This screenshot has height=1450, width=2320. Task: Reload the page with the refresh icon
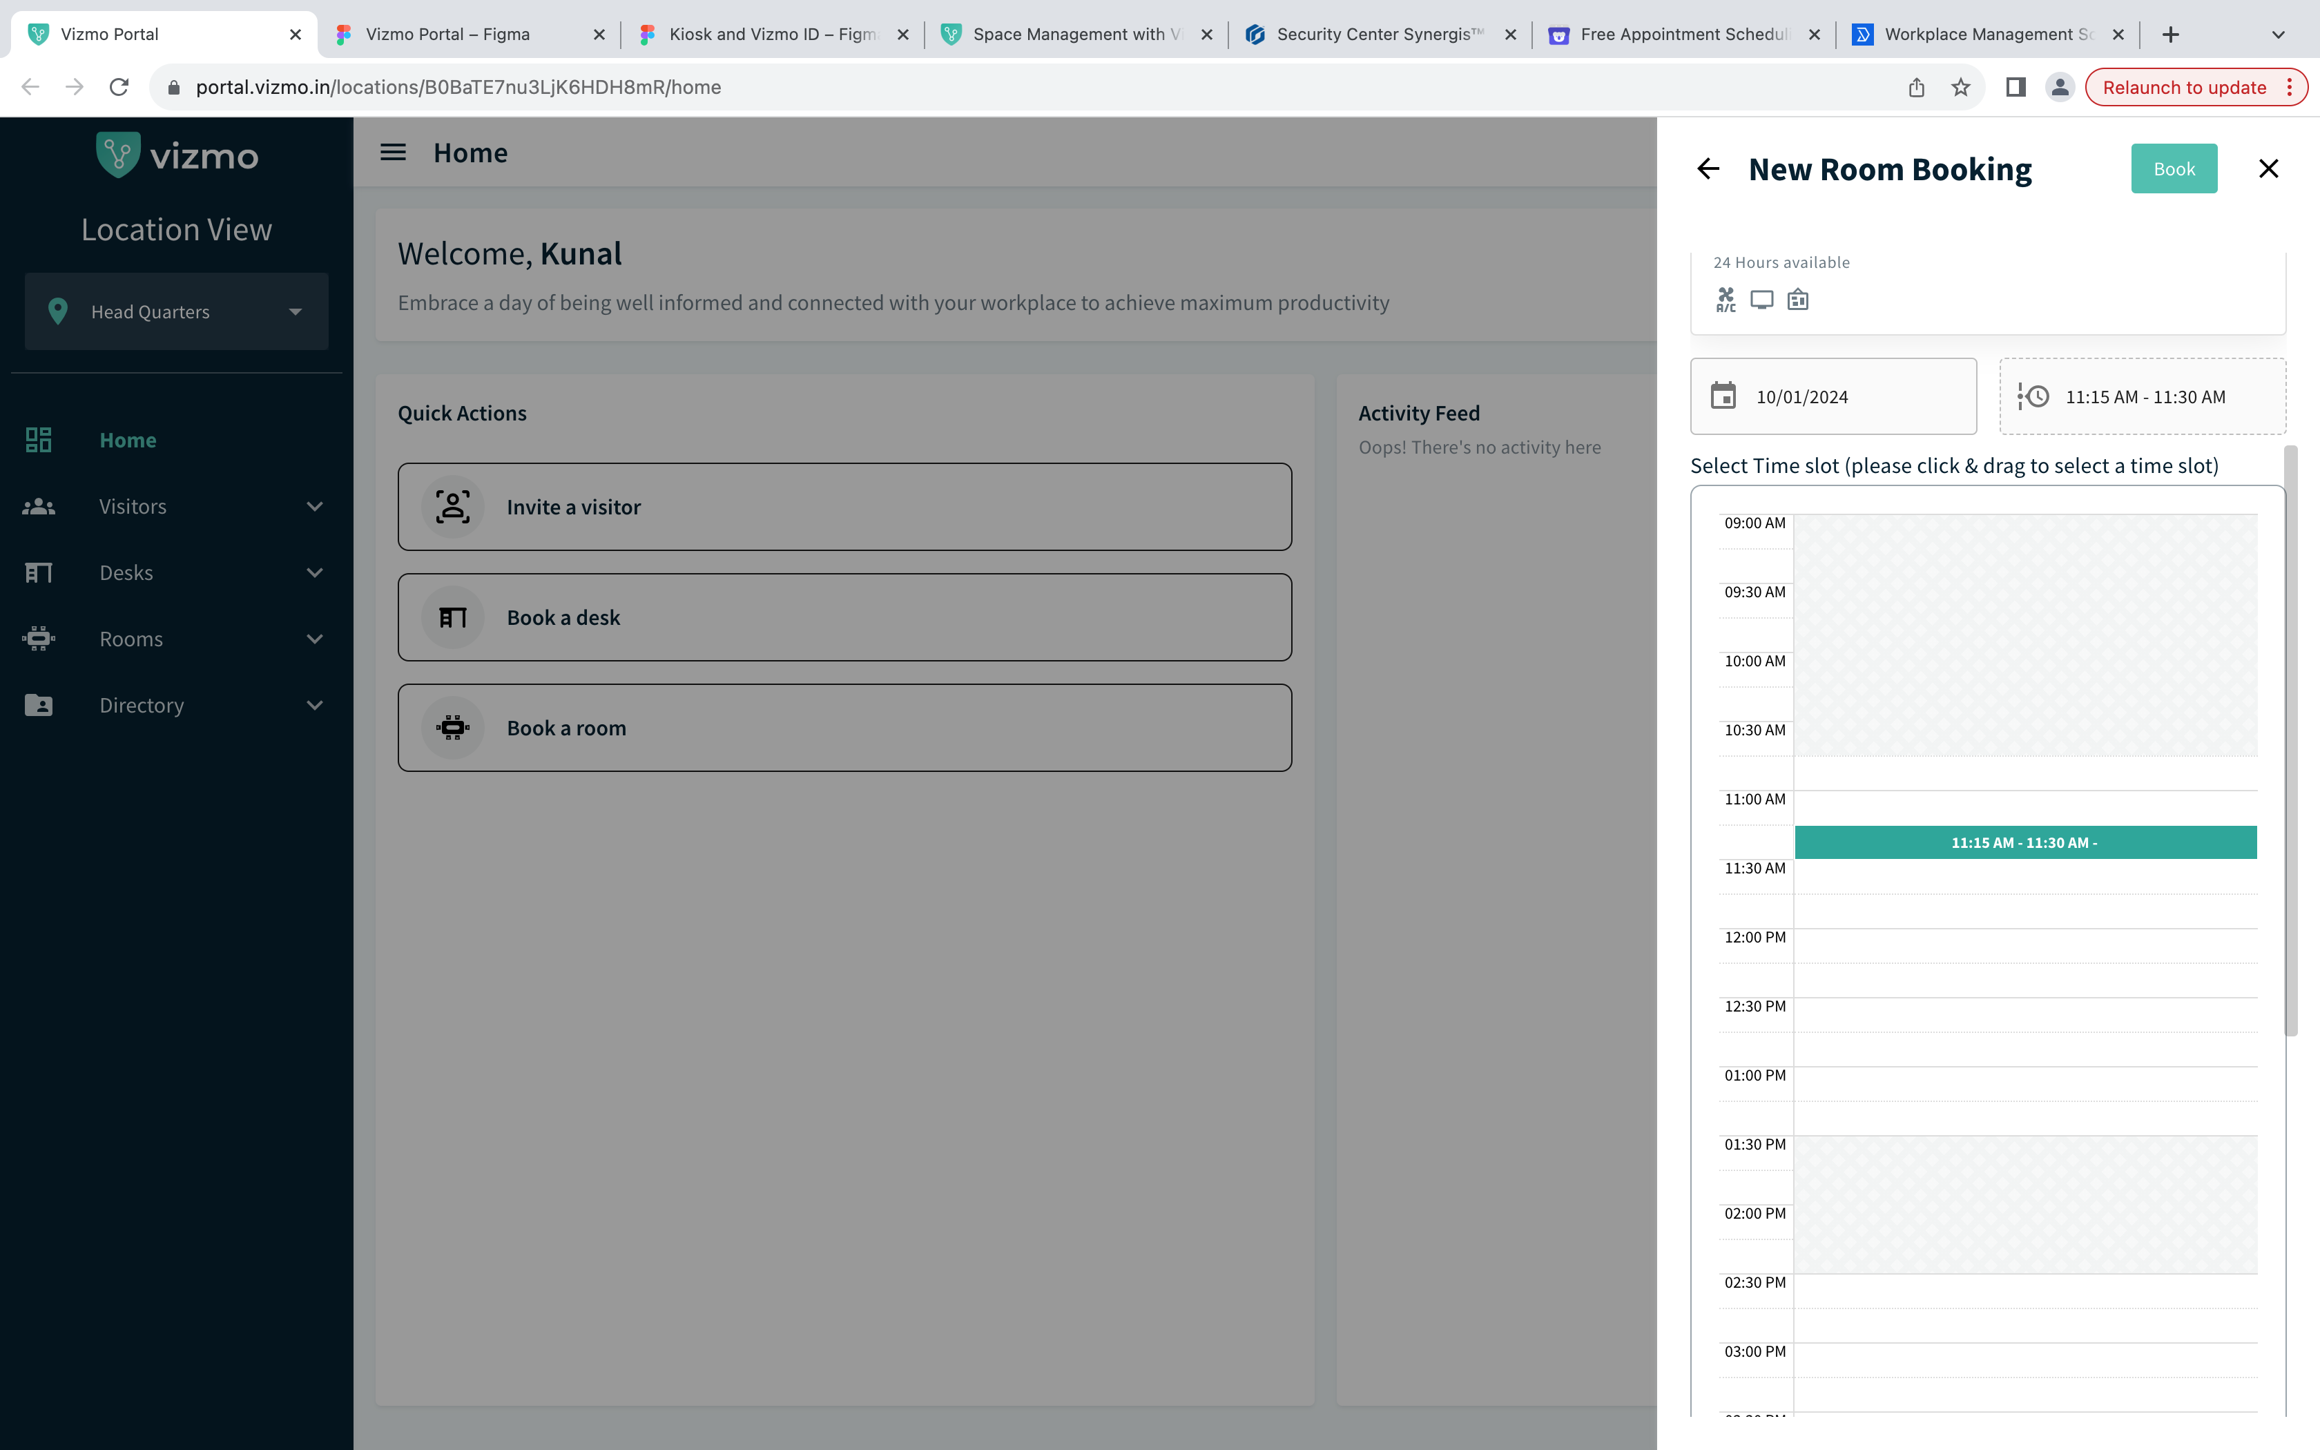[119, 87]
